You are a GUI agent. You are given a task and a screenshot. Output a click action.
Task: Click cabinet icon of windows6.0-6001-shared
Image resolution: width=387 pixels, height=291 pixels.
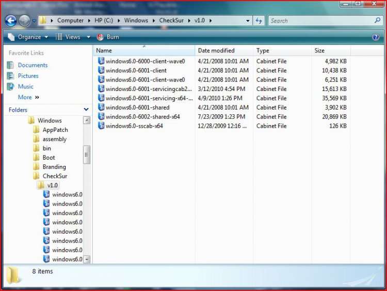101,107
